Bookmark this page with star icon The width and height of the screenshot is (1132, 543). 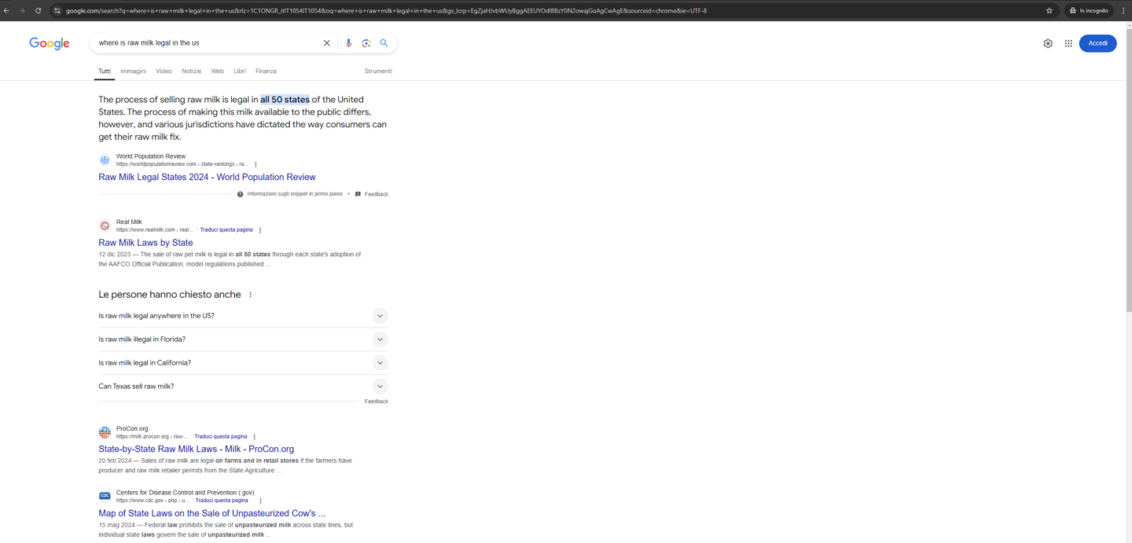(x=1049, y=11)
